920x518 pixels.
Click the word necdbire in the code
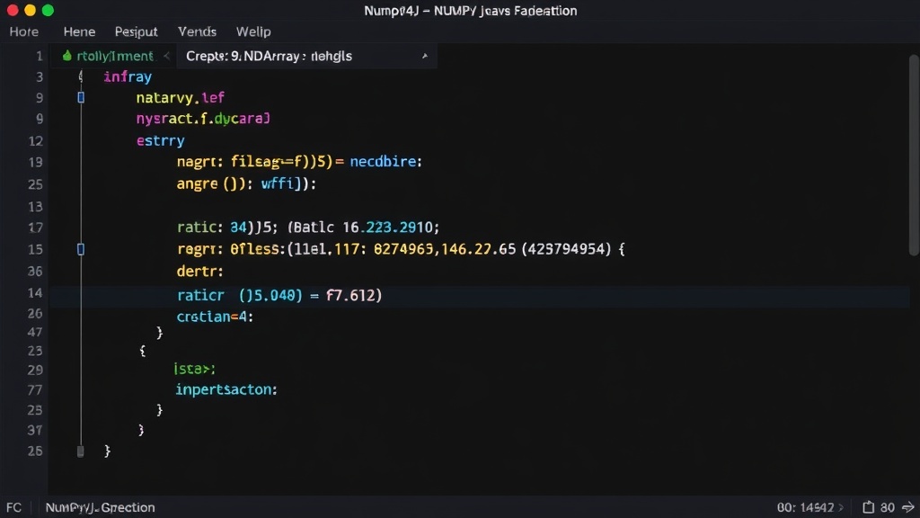click(x=383, y=162)
